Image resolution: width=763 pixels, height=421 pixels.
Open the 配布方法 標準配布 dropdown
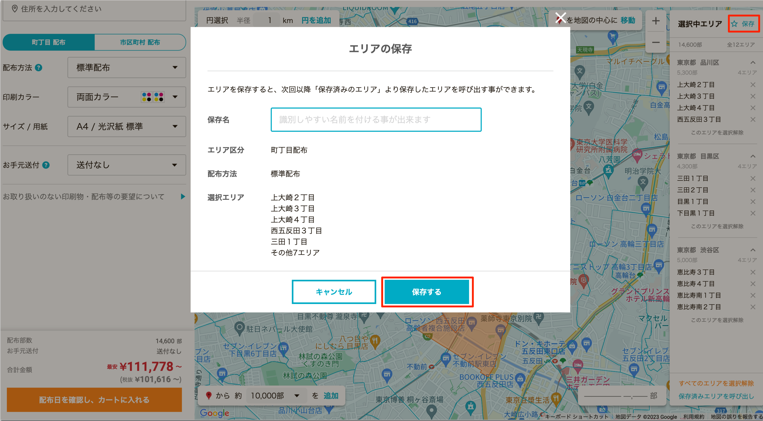coord(127,68)
